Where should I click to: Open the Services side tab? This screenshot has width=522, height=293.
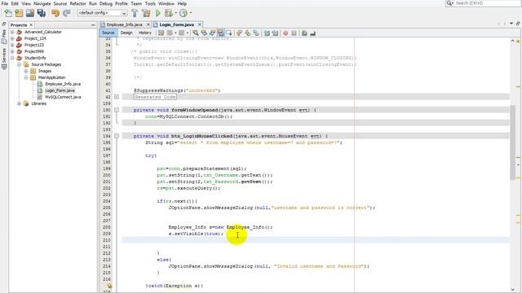pyautogui.click(x=4, y=59)
